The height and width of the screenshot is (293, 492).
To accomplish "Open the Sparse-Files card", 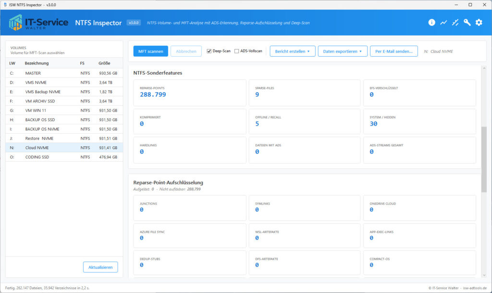I will point(304,93).
